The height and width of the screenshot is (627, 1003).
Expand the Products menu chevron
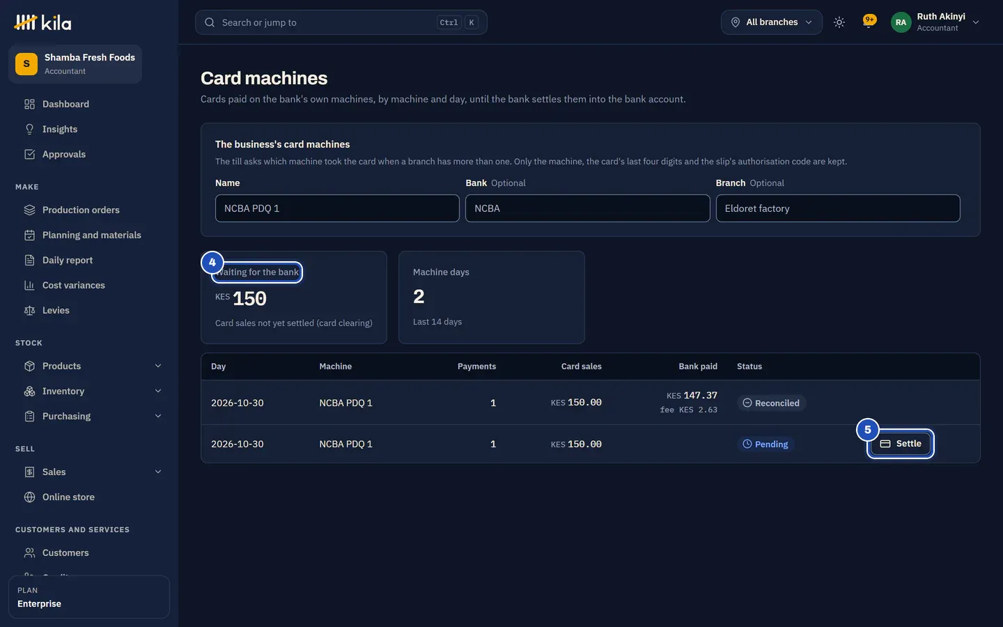click(x=158, y=366)
